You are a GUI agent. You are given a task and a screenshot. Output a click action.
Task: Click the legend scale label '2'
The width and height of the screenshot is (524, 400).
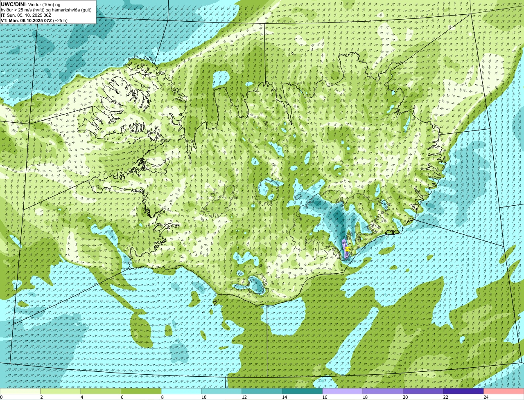coord(41,397)
